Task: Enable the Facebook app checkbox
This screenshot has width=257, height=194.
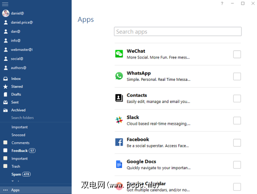Action: pyautogui.click(x=237, y=143)
